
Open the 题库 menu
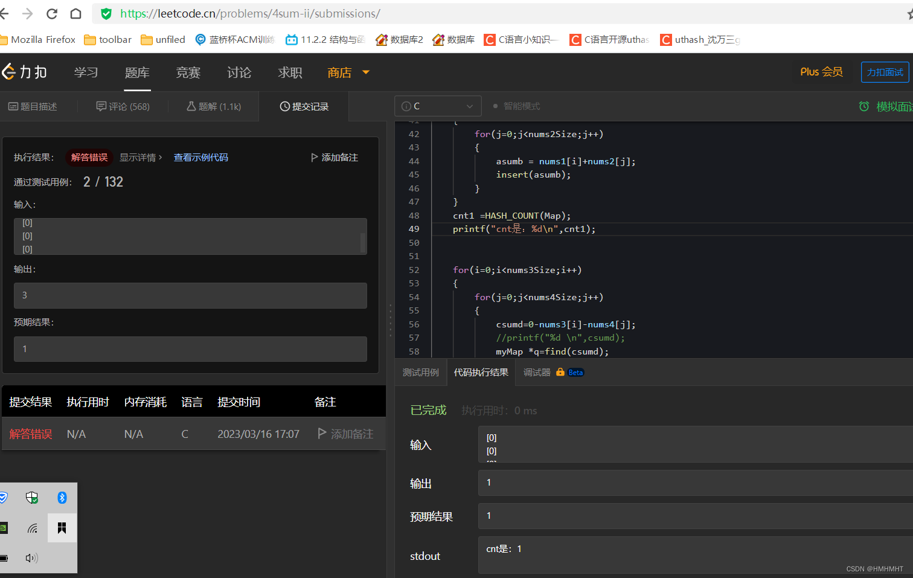tap(137, 72)
